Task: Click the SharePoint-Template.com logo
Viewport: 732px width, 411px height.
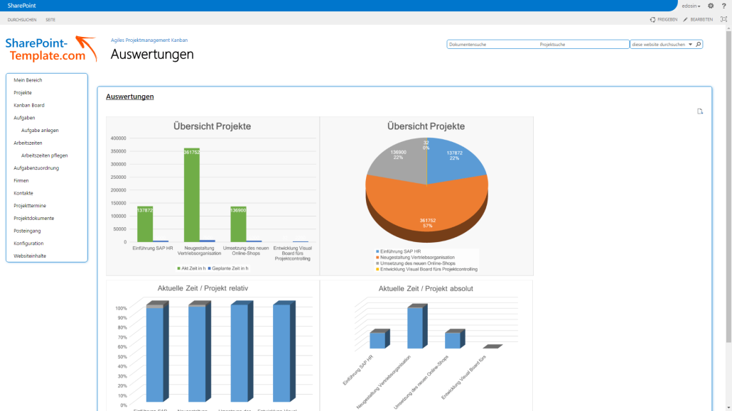Action: (x=51, y=49)
